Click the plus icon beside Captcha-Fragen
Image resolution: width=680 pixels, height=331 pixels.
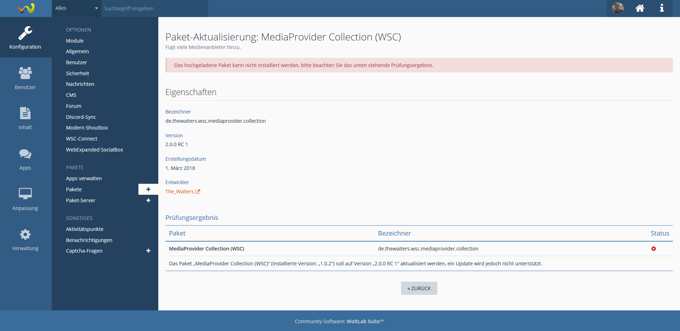tap(148, 251)
